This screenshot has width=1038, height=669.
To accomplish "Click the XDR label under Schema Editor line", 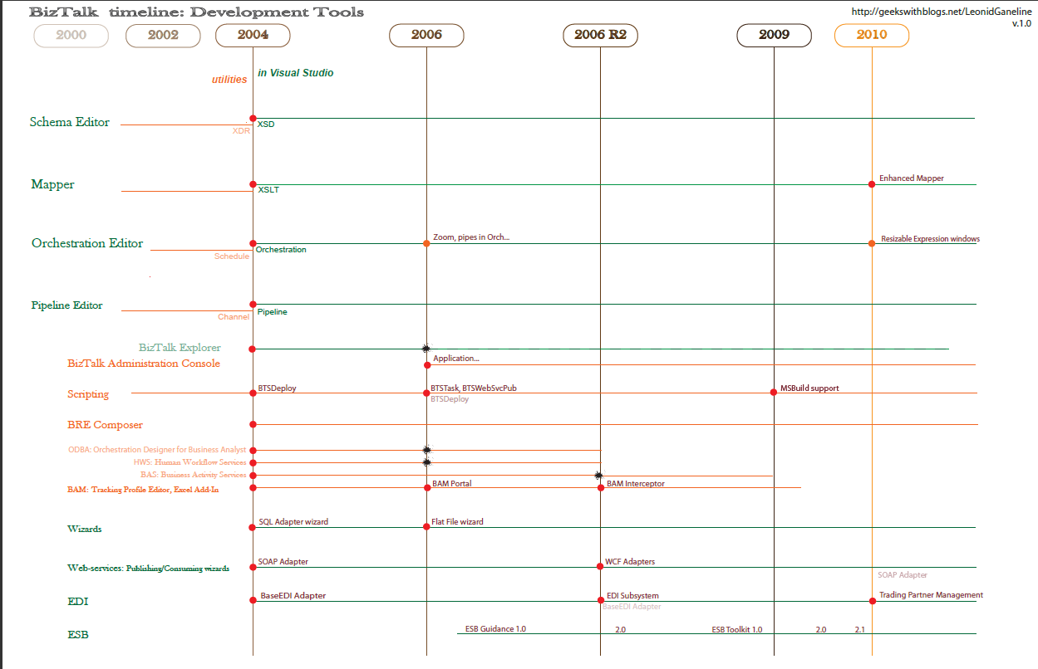I will pos(241,131).
